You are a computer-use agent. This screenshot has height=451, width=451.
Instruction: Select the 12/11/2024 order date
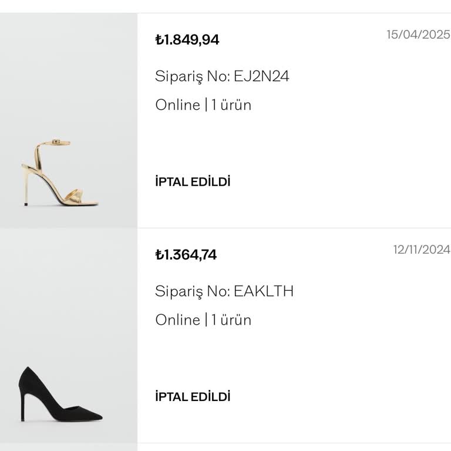pyautogui.click(x=422, y=250)
